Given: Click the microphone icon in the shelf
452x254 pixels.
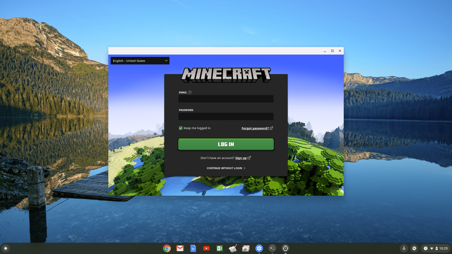Looking at the screenshot, I should (404, 248).
